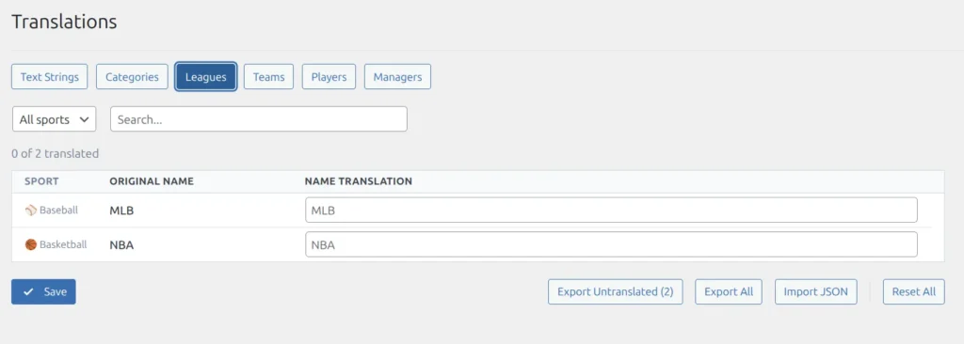The height and width of the screenshot is (344, 964).
Task: Select the NBA original name text
Action: click(x=121, y=245)
